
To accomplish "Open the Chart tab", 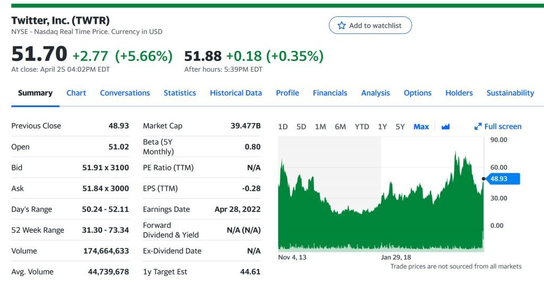I will 76,93.
